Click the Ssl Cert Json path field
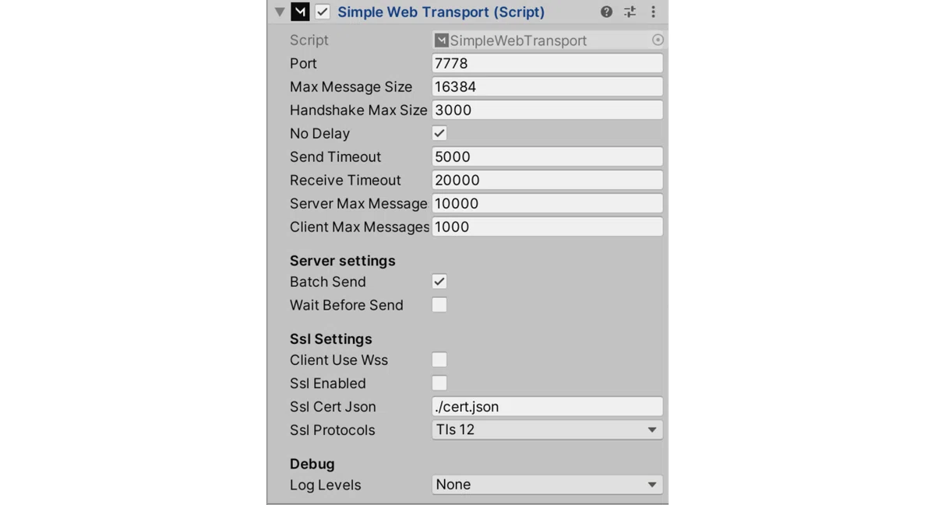The image size is (935, 505). point(547,406)
